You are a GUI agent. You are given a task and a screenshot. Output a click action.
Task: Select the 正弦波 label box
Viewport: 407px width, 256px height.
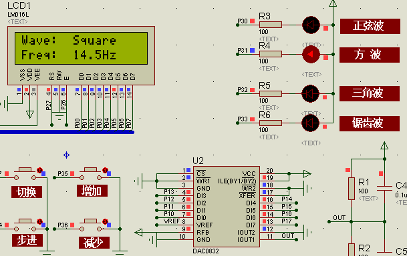pyautogui.click(x=370, y=26)
